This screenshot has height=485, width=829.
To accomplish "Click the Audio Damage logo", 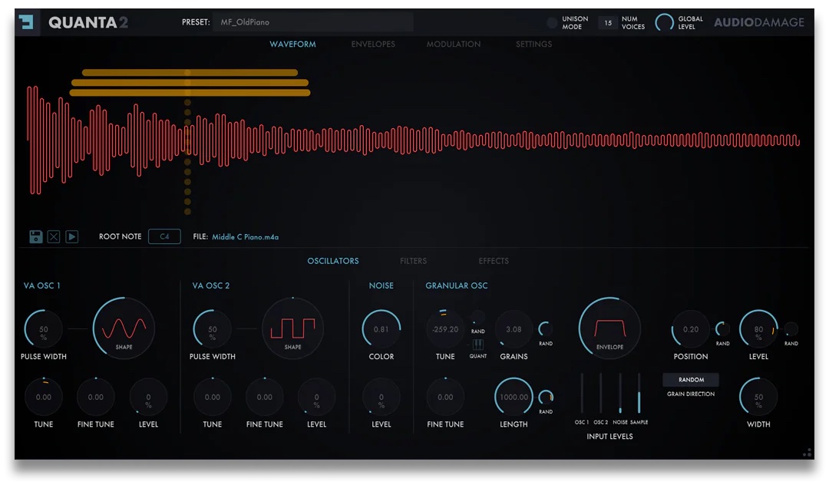I will (x=758, y=22).
